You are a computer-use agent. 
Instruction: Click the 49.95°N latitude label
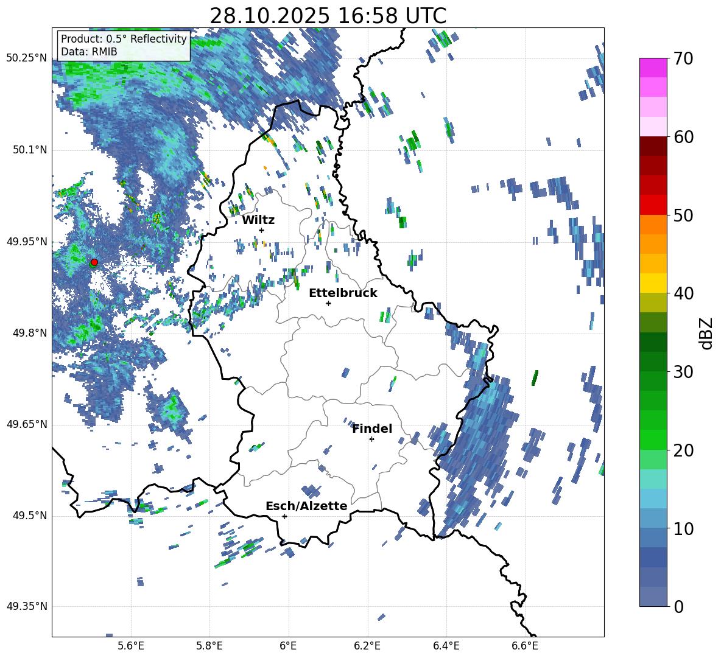(x=27, y=241)
